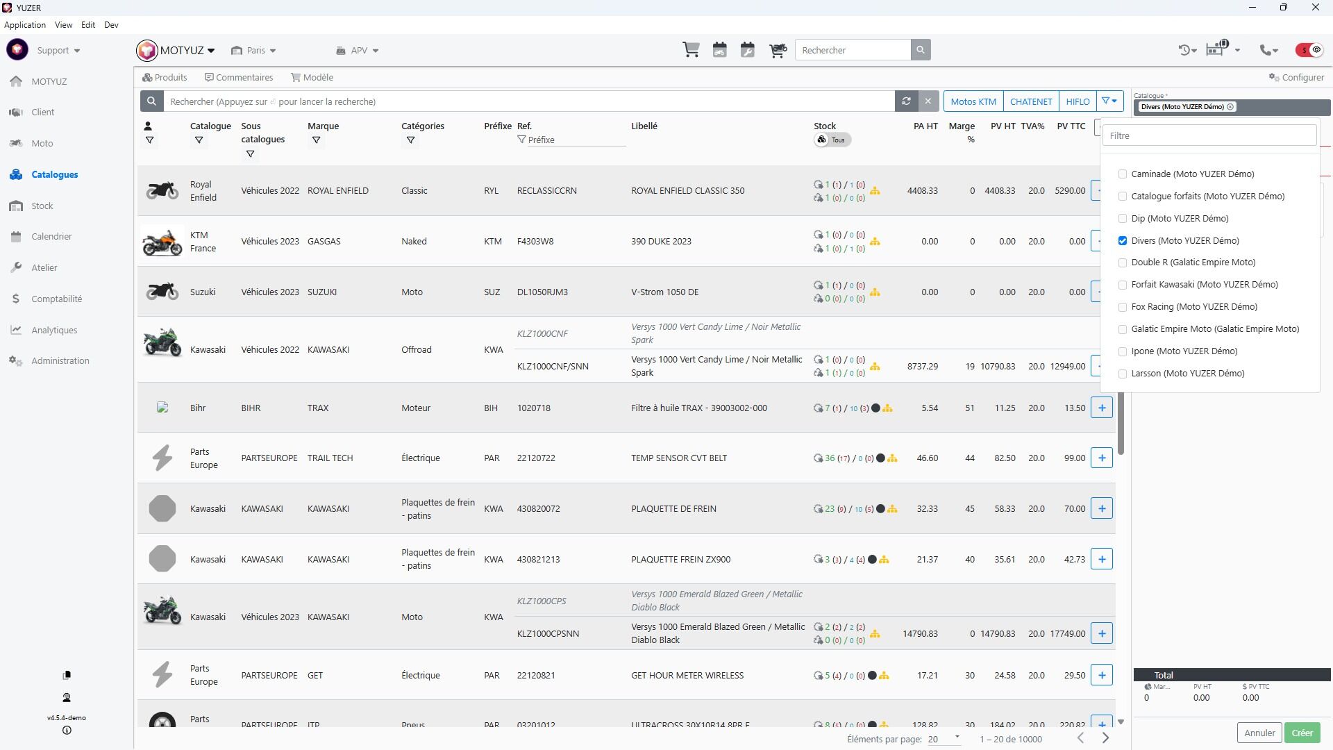Click the Créer button
Viewport: 1333px width, 750px height.
coord(1302,733)
